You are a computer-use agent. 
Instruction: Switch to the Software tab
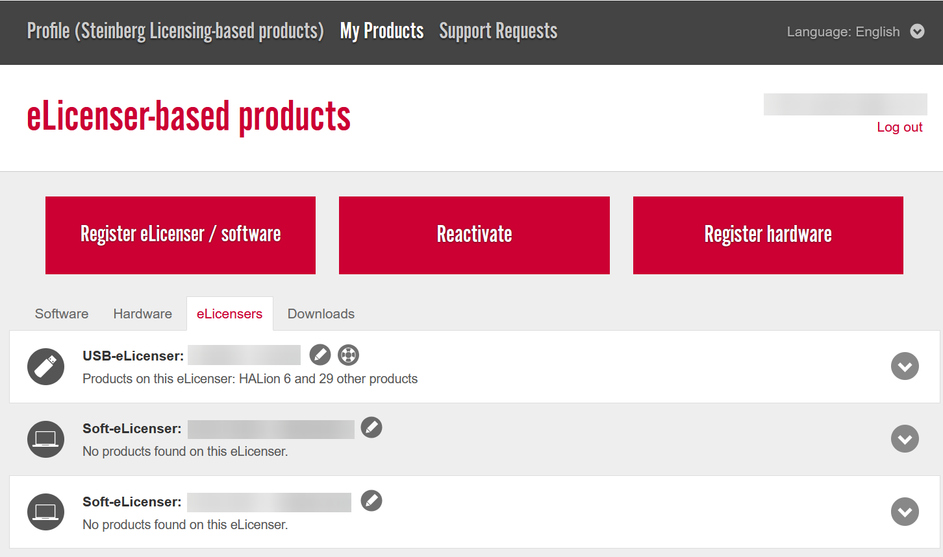(62, 314)
